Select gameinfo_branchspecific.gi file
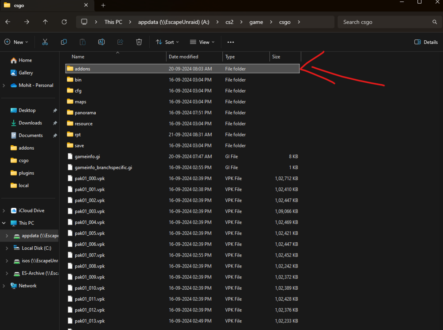The width and height of the screenshot is (443, 330). tap(183, 167)
